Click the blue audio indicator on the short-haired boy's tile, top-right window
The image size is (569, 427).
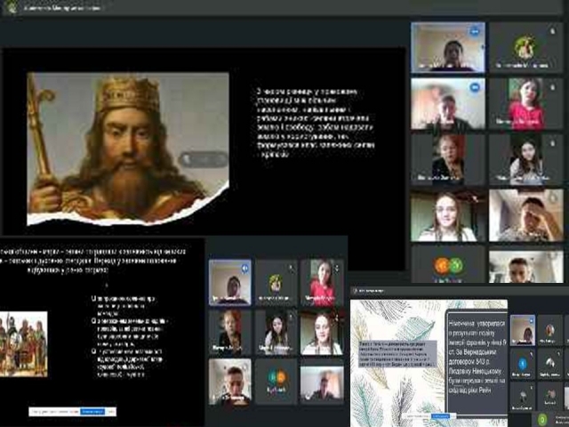pyautogui.click(x=475, y=87)
